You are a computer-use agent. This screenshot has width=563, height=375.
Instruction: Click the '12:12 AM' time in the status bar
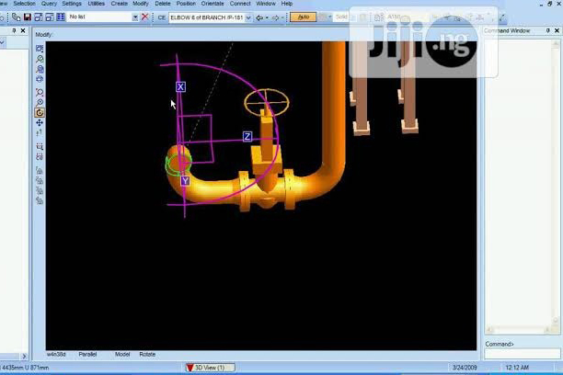click(x=517, y=368)
